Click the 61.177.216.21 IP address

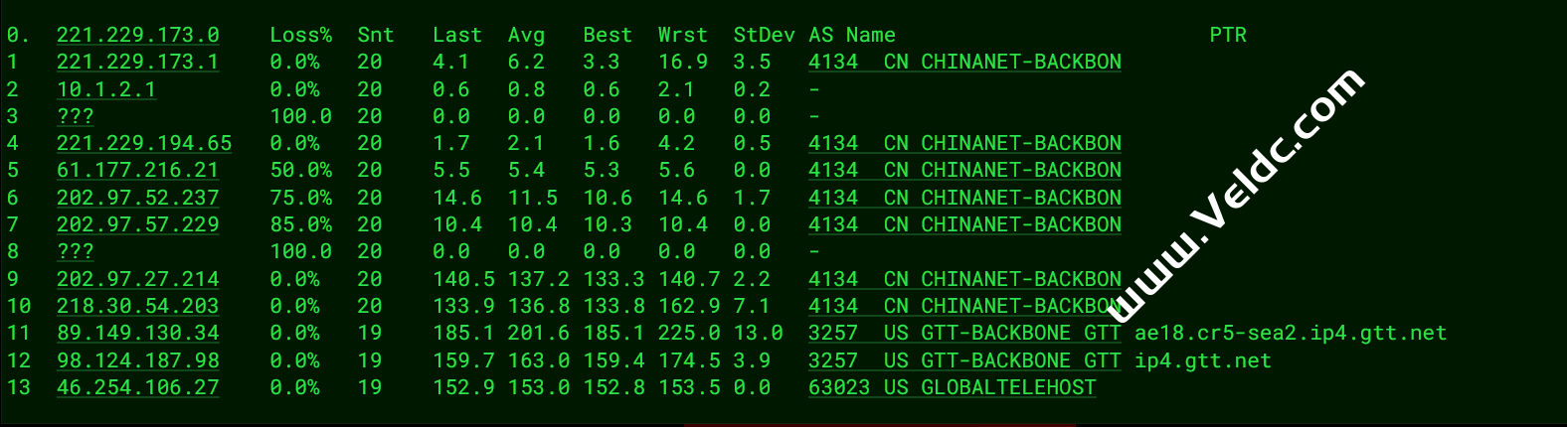(137, 170)
